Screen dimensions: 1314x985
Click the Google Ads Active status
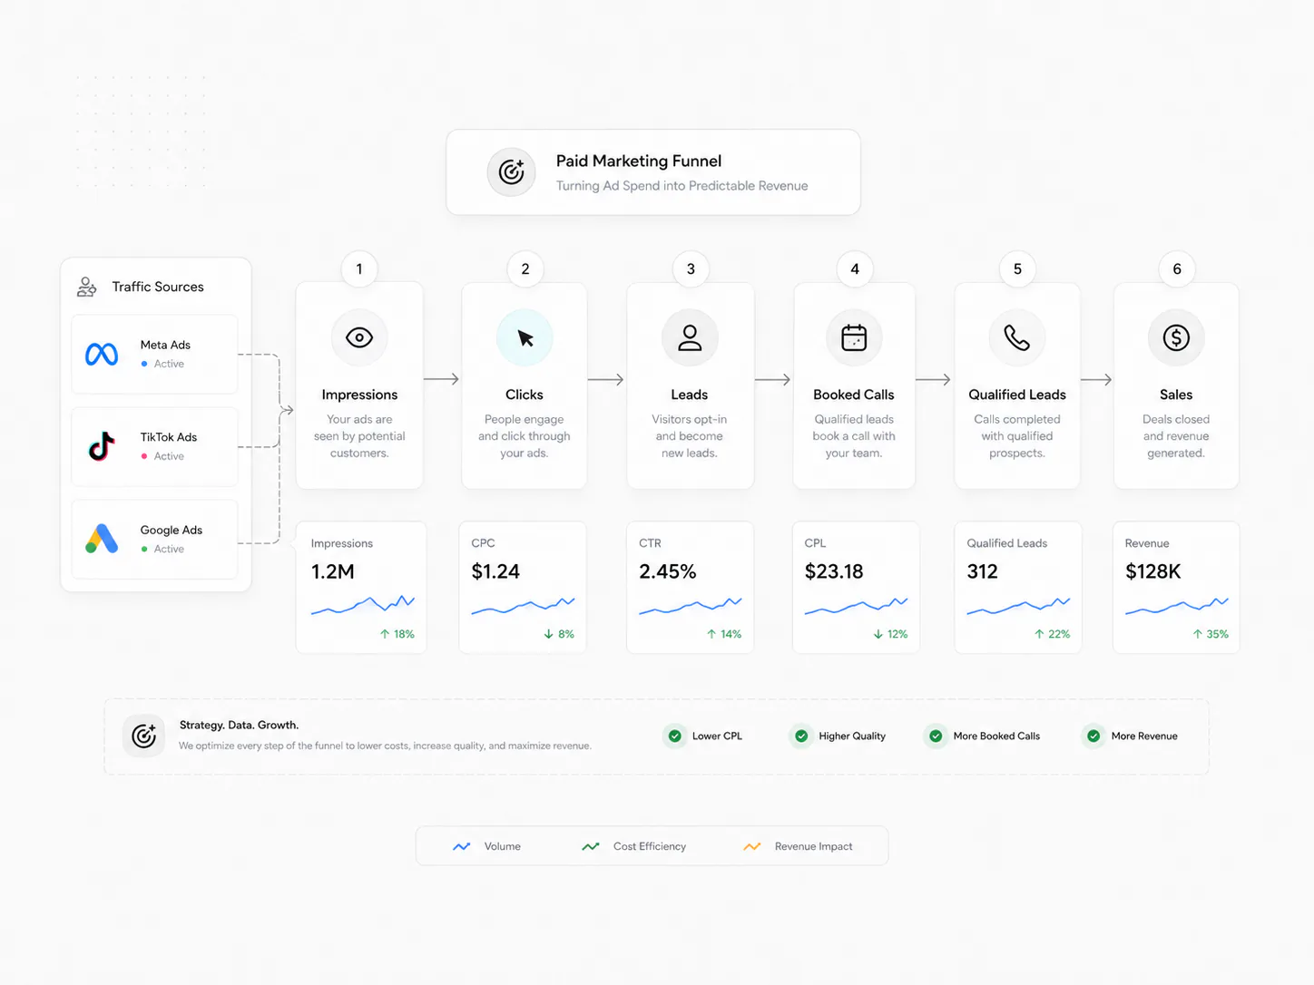pyautogui.click(x=162, y=549)
